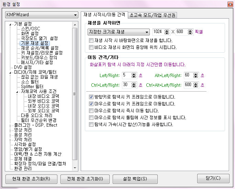
Task: Click the 닫기(C) button
Action: [213, 178]
